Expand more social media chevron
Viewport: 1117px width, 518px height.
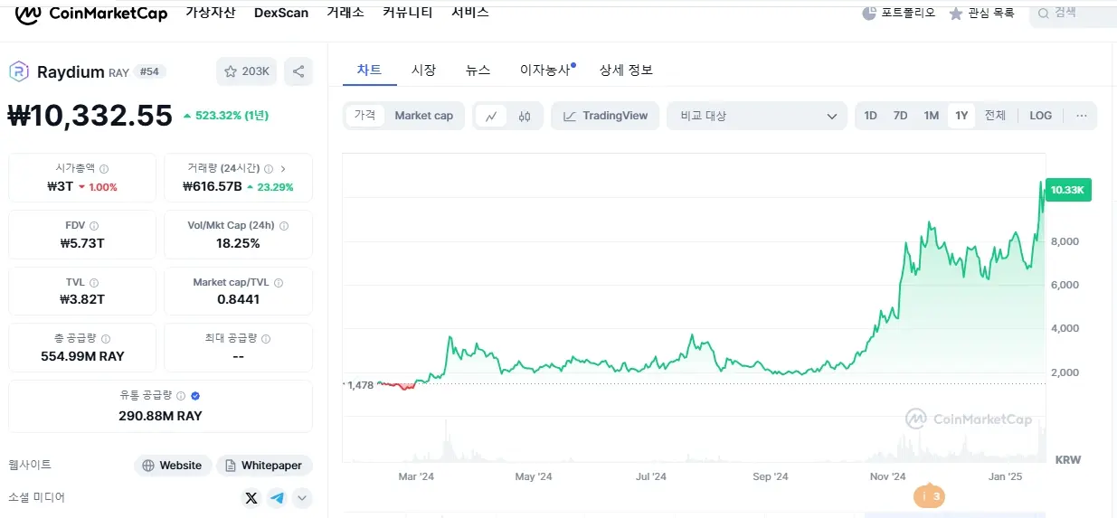[302, 498]
